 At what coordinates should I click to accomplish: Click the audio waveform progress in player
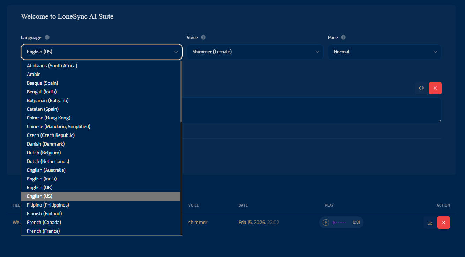339,222
